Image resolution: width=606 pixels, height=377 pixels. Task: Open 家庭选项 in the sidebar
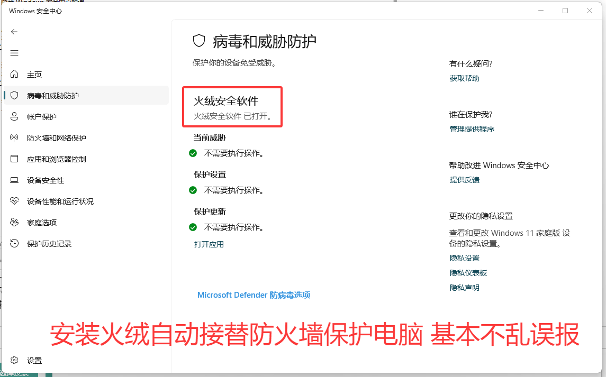point(42,223)
